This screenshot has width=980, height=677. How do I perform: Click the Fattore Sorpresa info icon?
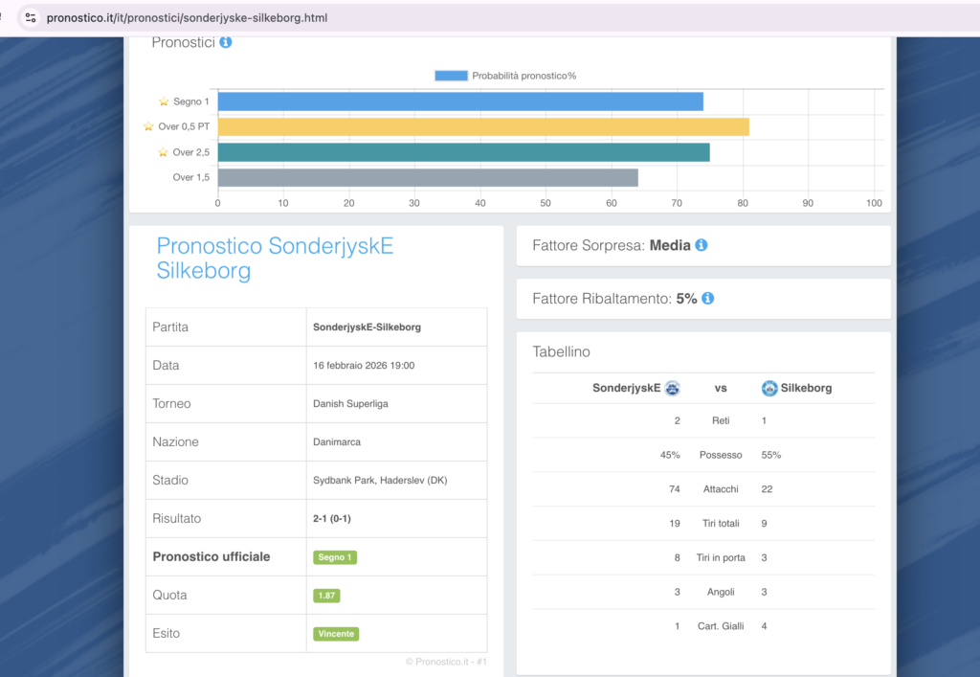point(701,245)
